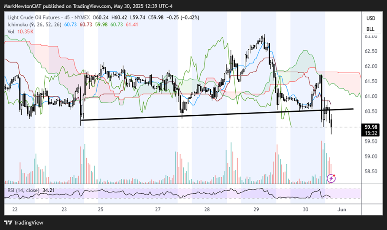Click the date label 22 on time axis
The height and width of the screenshot is (230, 387).
click(15, 210)
